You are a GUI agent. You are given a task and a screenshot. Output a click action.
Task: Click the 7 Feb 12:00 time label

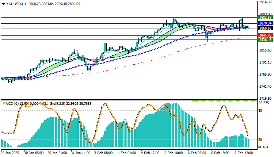tap(244, 153)
